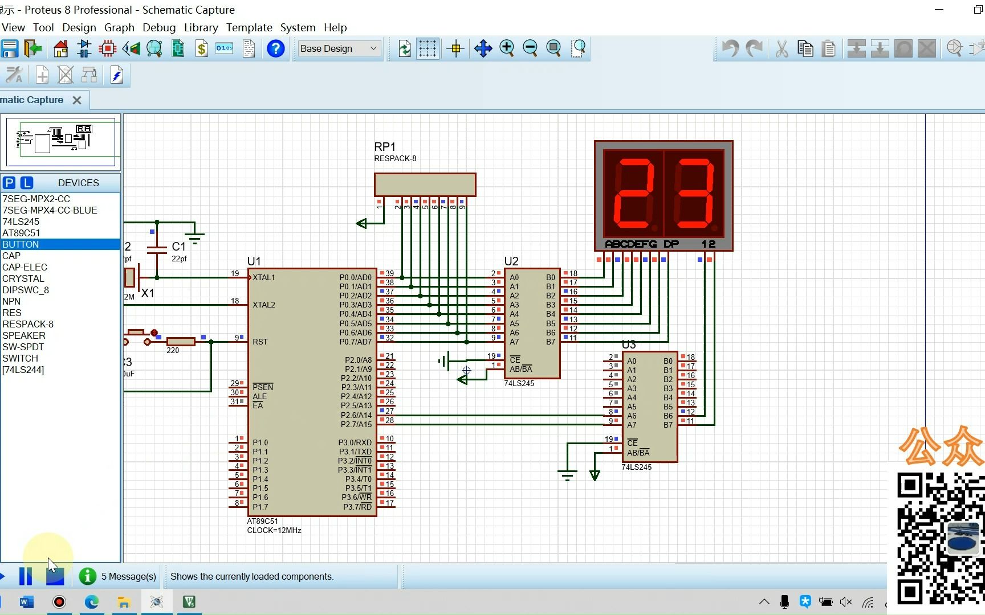Click the Block Copy icon
Image resolution: width=985 pixels, height=615 pixels.
[x=856, y=48]
